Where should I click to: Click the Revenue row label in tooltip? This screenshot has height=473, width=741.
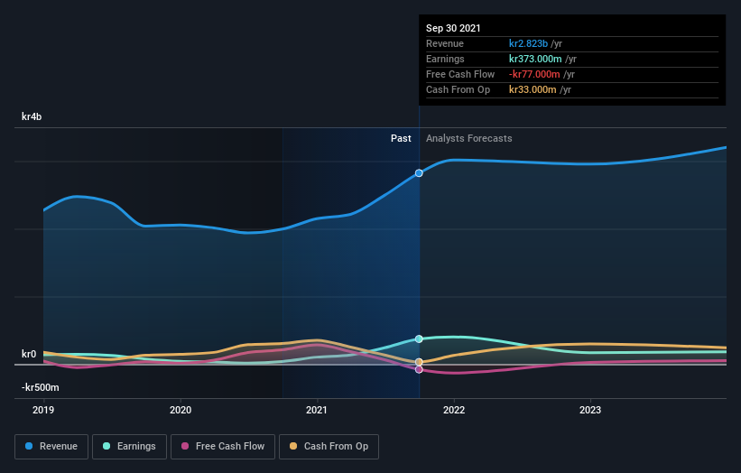tap(445, 43)
